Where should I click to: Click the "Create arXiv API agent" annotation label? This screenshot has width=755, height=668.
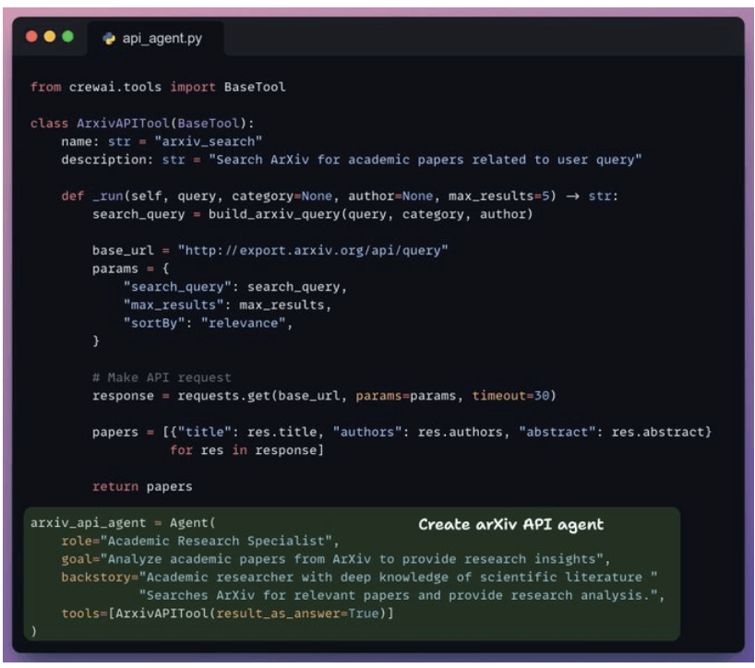point(510,524)
